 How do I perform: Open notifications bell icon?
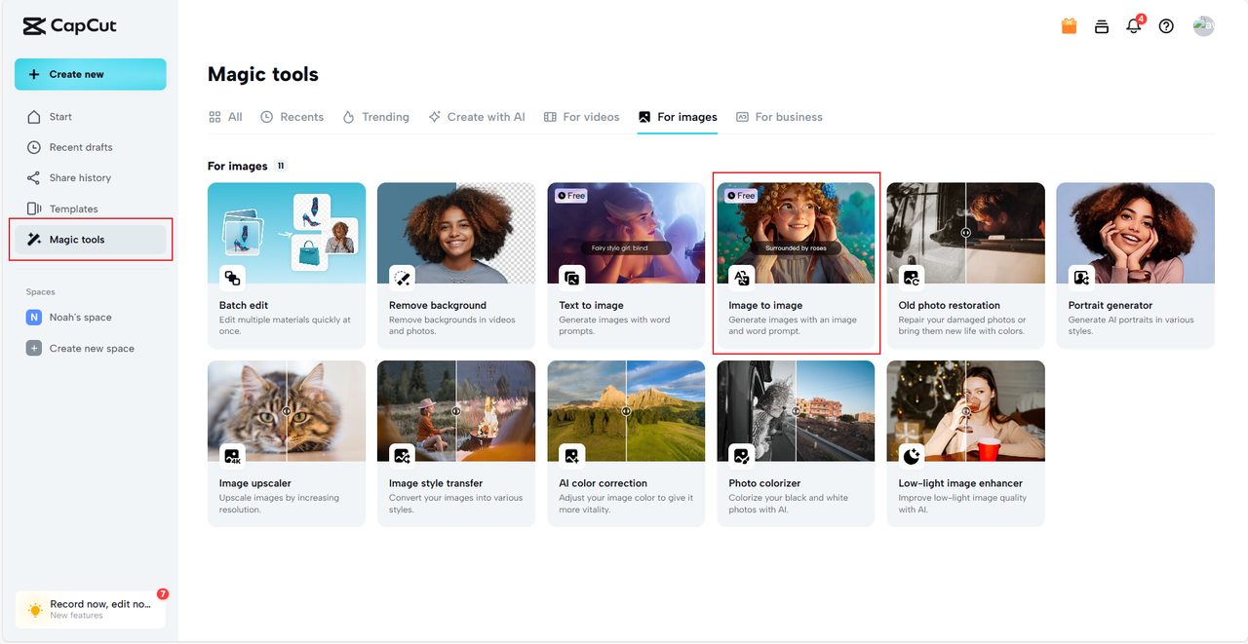click(1133, 26)
